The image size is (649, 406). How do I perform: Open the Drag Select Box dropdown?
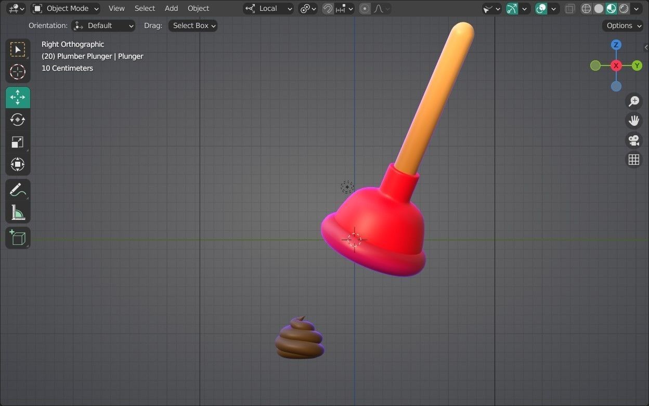[x=192, y=25]
